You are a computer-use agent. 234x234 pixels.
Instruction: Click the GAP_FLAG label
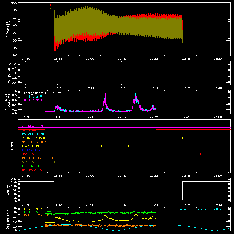tap(29, 130)
